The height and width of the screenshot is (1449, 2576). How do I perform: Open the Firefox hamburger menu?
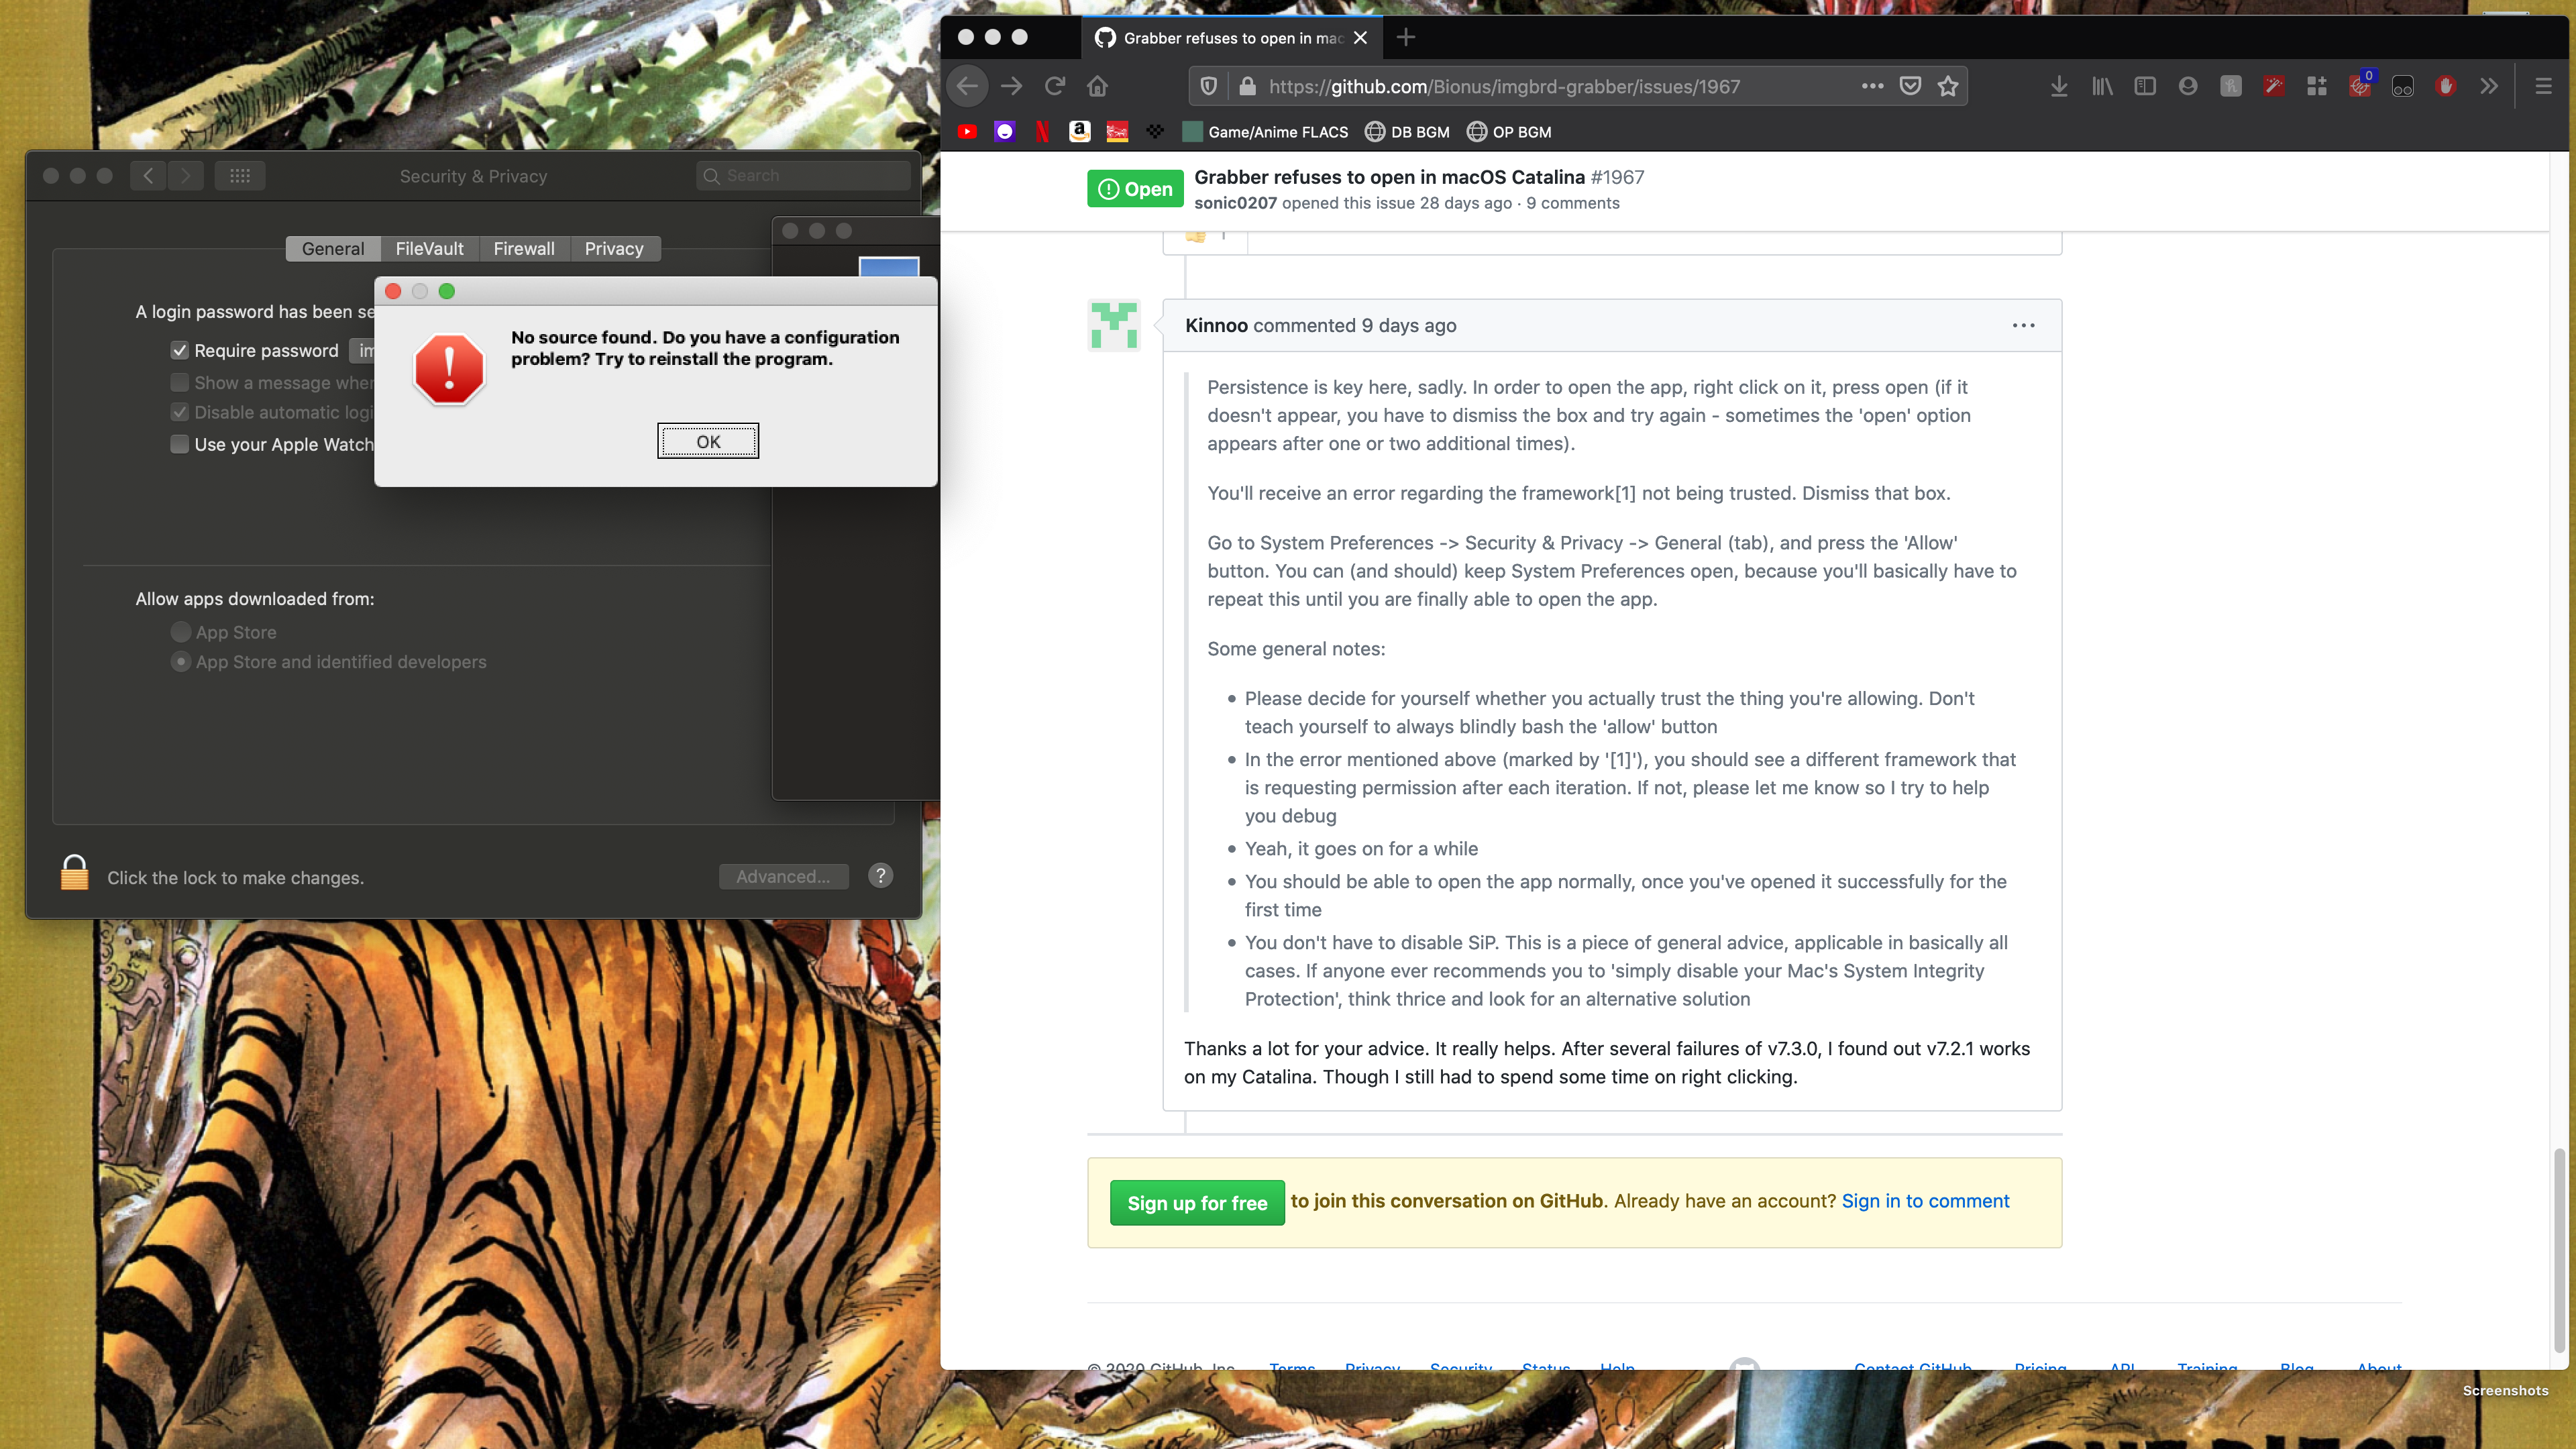2543,87
